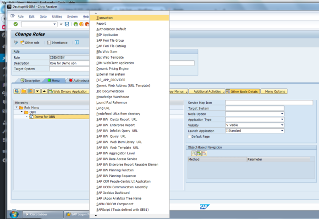
Task: Click the green Back arrow icon
Action: [76, 24]
